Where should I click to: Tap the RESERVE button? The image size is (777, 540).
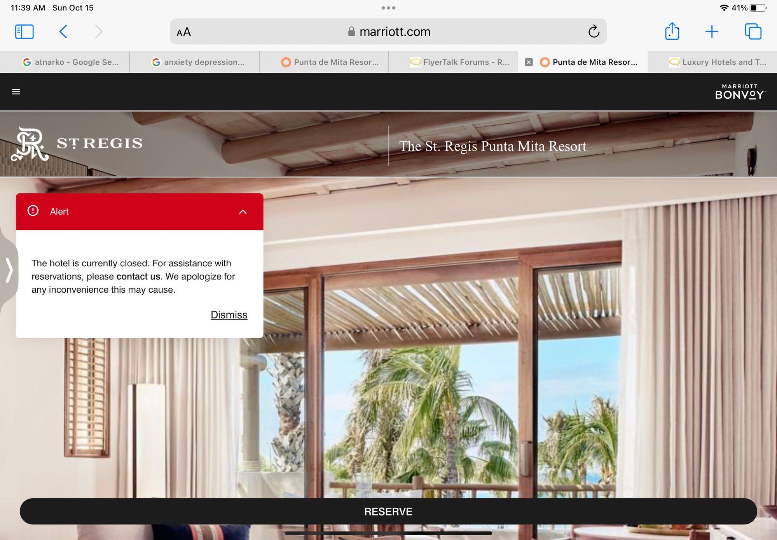click(x=389, y=512)
